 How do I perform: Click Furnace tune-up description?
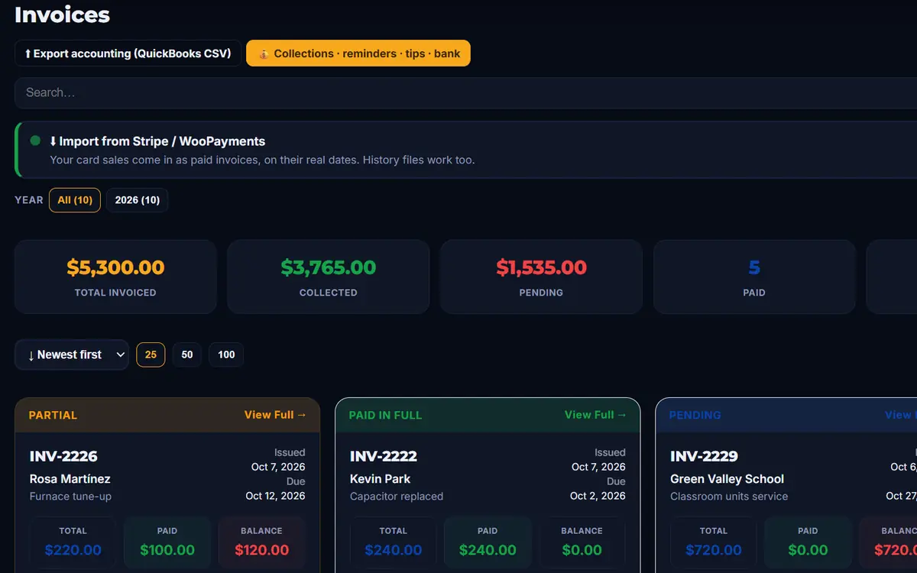coord(70,497)
